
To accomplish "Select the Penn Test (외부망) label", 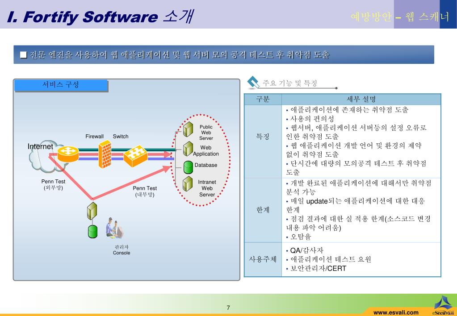I will [x=53, y=185].
